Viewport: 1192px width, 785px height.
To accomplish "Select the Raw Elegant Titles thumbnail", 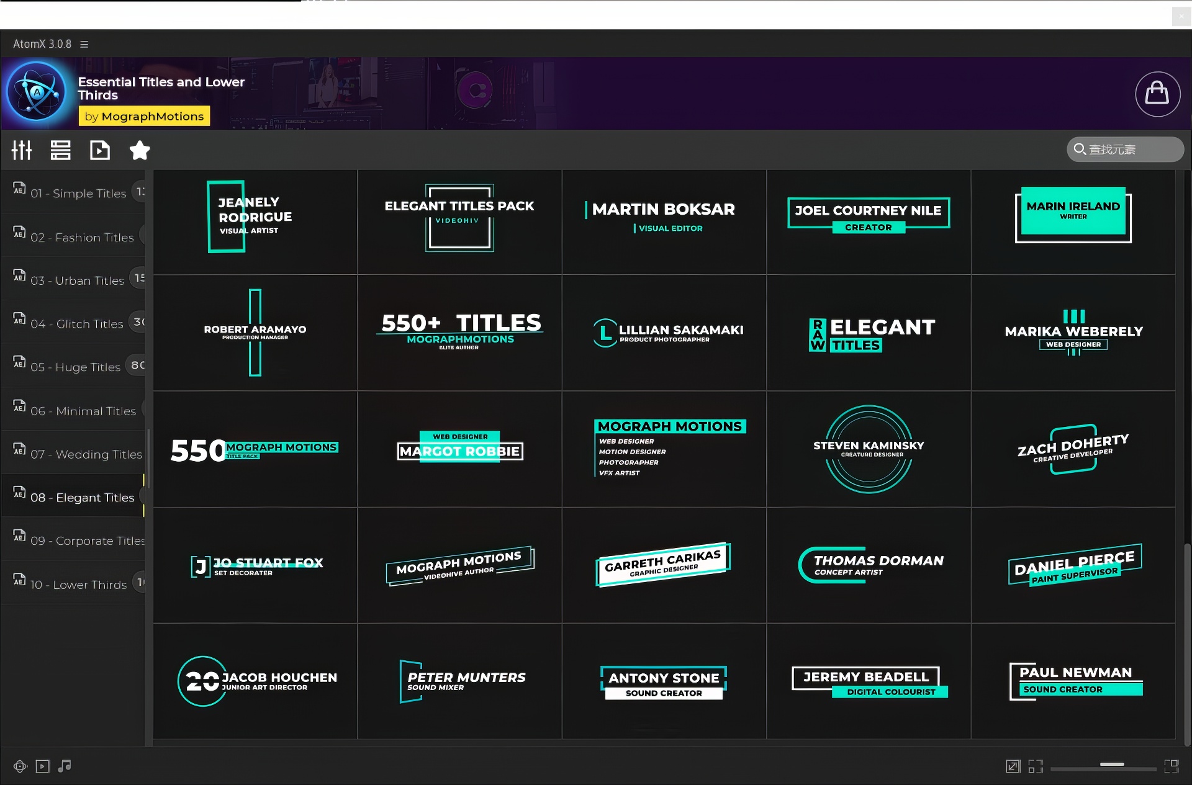I will coord(869,333).
